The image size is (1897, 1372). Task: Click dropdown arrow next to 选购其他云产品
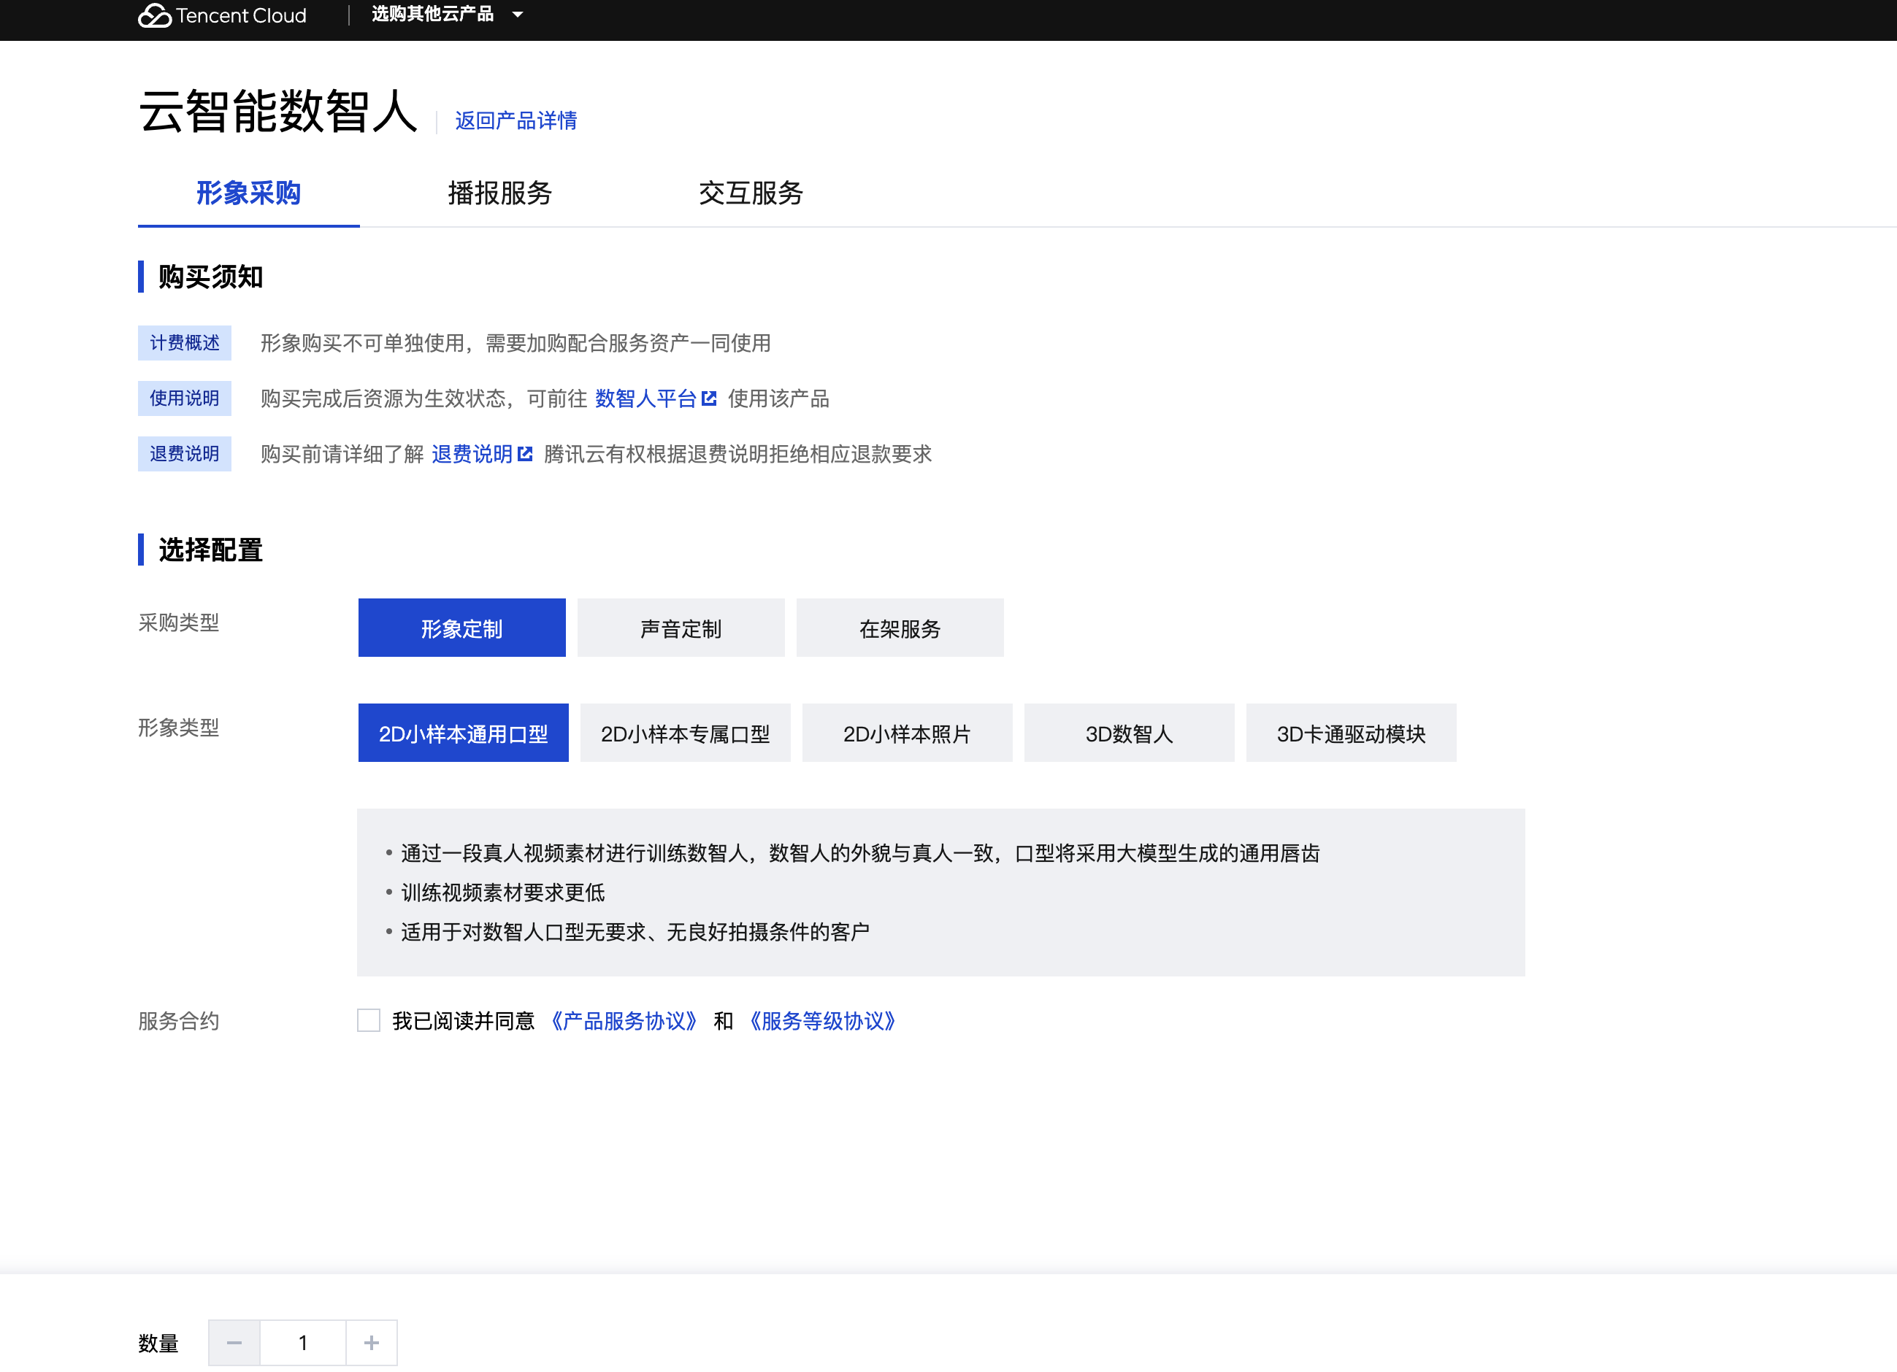(518, 14)
